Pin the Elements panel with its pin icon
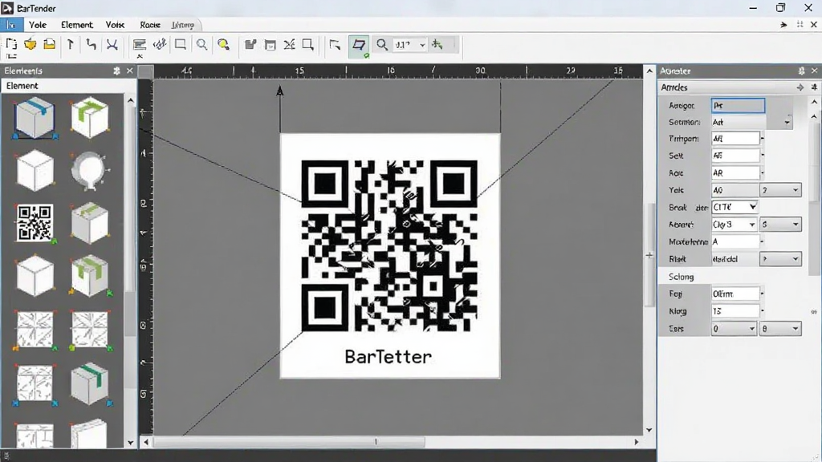822x462 pixels. (x=116, y=71)
